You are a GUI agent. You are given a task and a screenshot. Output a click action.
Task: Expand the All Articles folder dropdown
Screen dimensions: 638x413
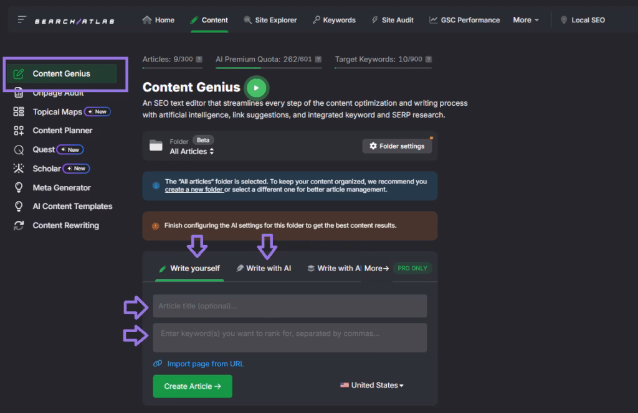pos(192,151)
